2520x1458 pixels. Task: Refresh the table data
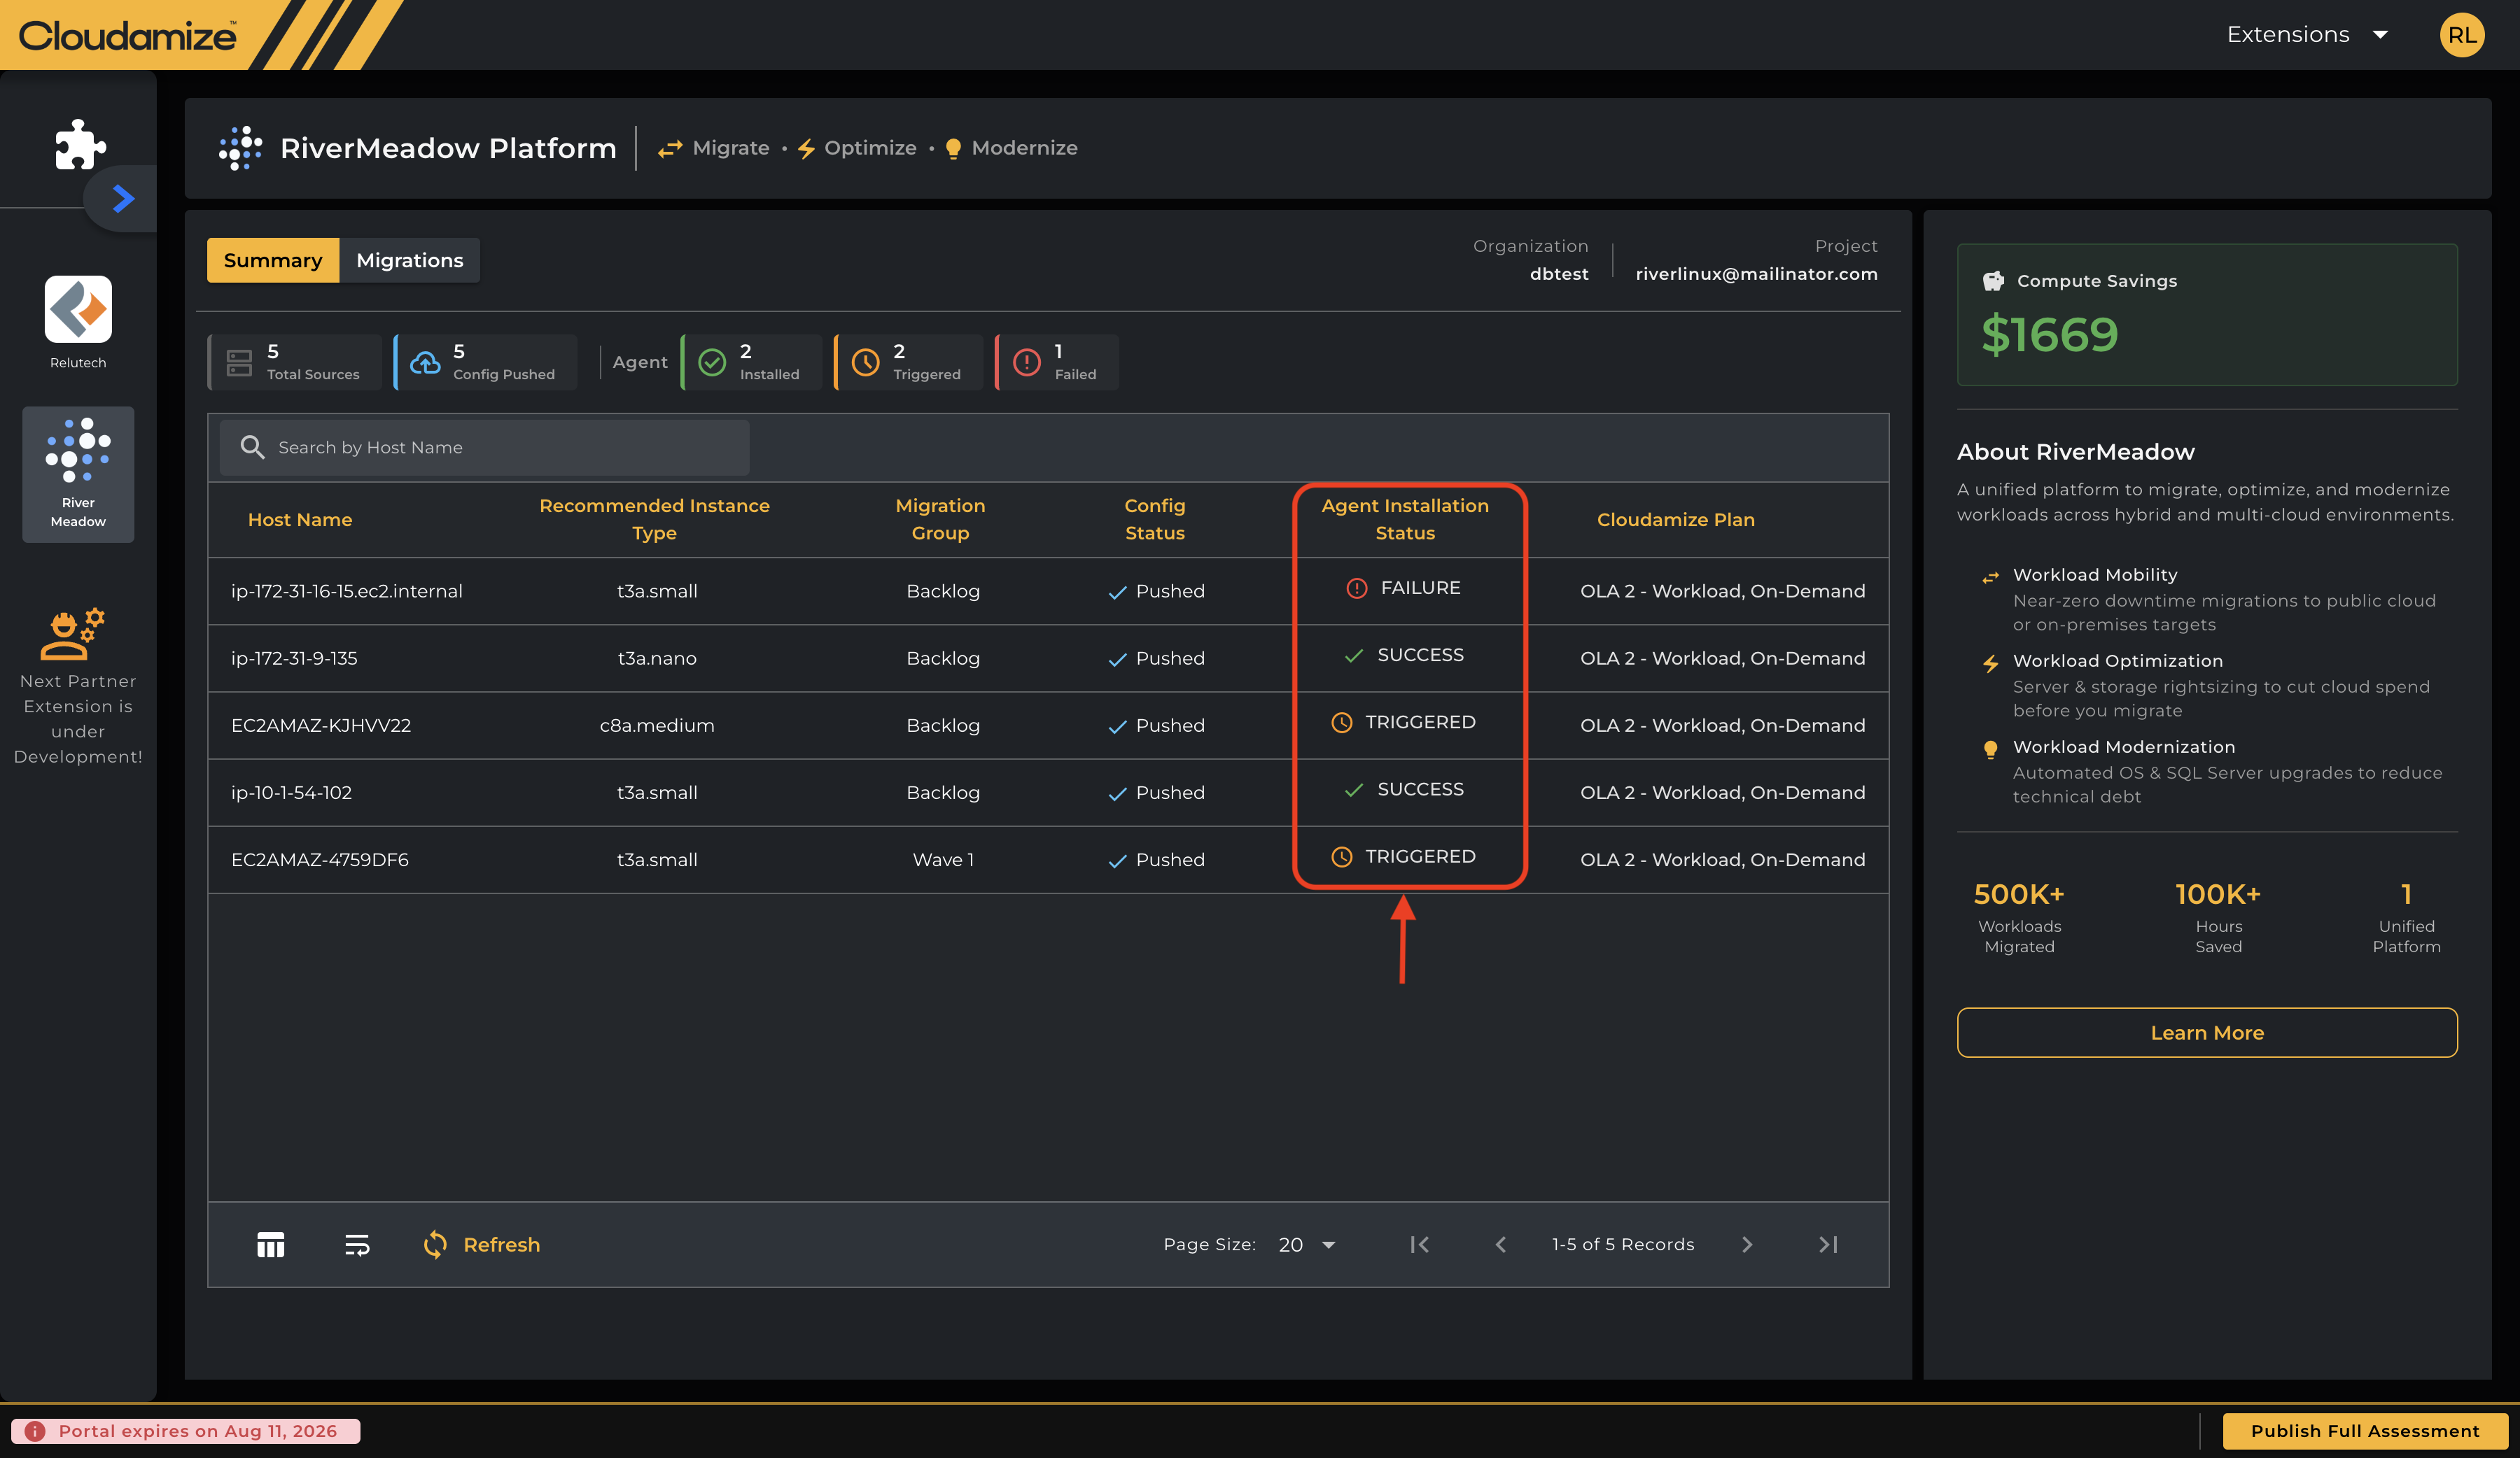(482, 1244)
